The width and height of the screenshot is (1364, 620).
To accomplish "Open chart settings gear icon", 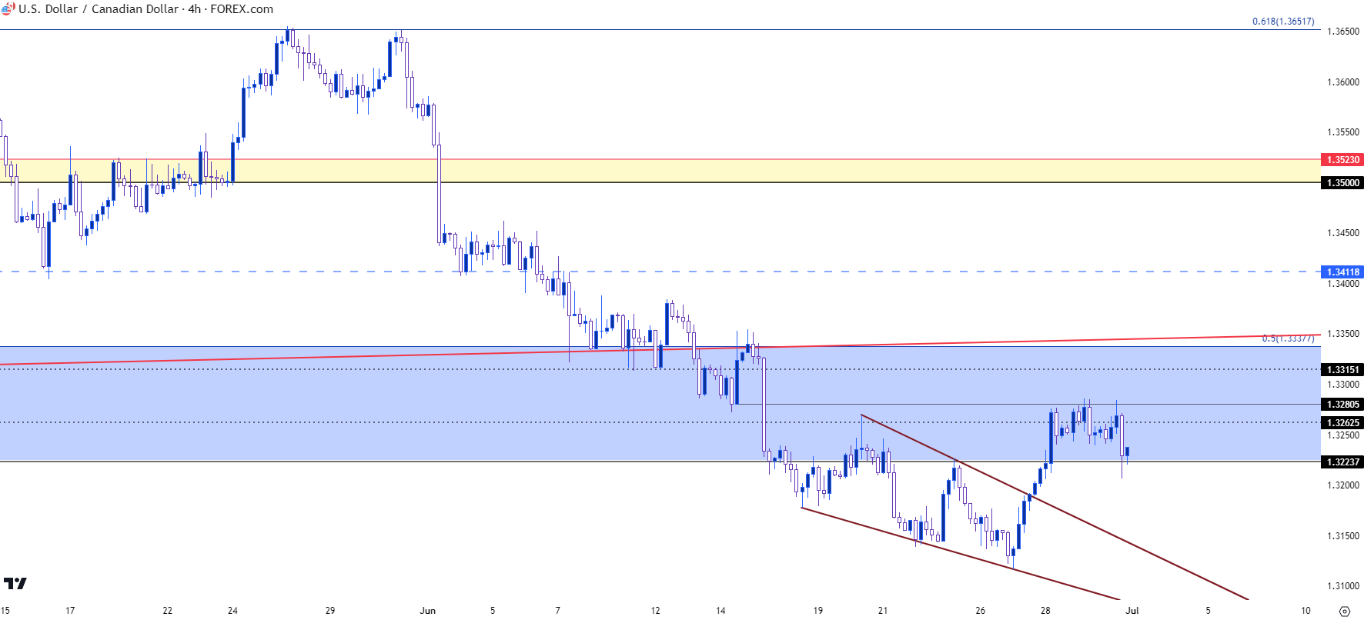I will click(x=1345, y=611).
